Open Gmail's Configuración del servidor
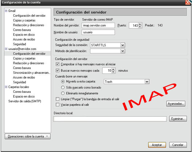The width and height of the screenshot is (192, 152). click(x=29, y=16)
